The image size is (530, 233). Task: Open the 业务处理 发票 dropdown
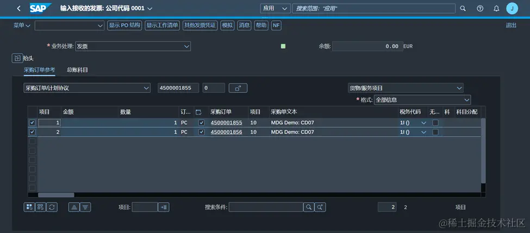[133, 46]
